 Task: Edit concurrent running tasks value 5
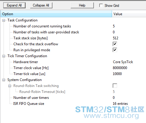pyautogui.click(x=114, y=26)
